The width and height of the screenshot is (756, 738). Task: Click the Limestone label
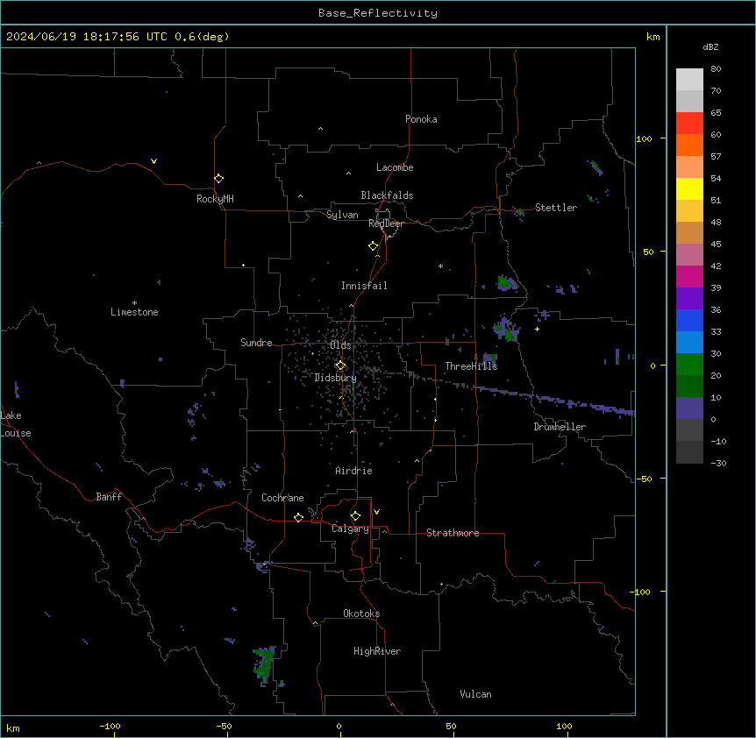[x=134, y=312]
